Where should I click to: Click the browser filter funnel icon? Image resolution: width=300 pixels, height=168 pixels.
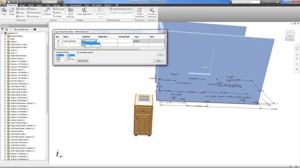(x=2, y=29)
